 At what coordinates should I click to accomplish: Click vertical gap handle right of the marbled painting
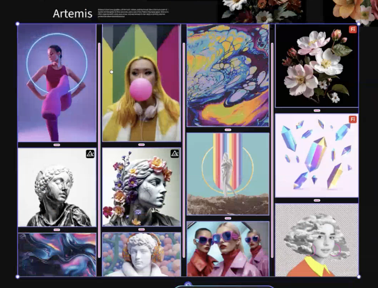coord(272,149)
